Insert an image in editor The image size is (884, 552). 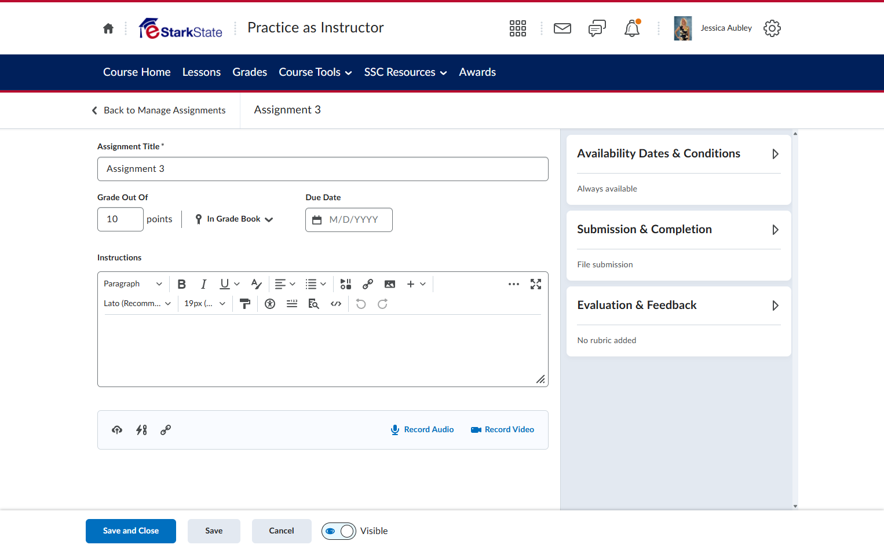tap(390, 284)
